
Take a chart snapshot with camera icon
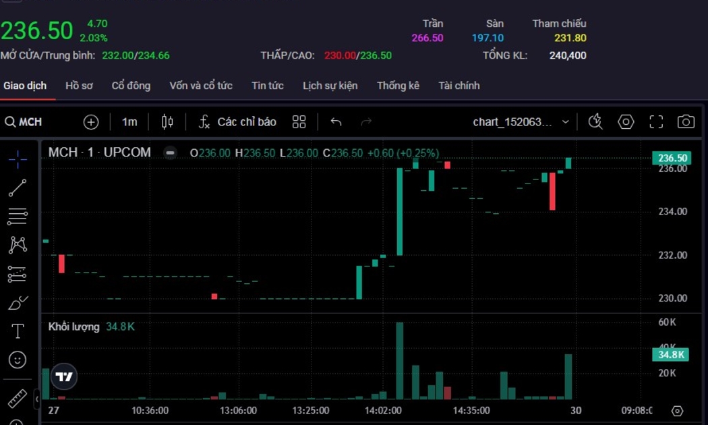click(x=686, y=122)
